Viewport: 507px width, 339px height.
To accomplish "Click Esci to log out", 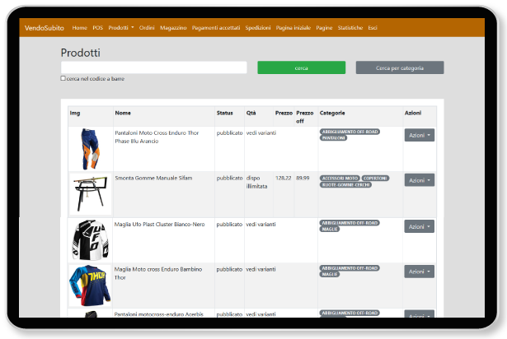I will 373,28.
